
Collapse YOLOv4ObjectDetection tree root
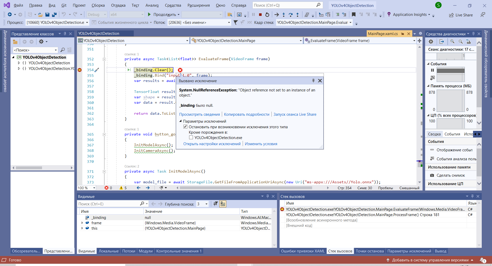point(13,57)
